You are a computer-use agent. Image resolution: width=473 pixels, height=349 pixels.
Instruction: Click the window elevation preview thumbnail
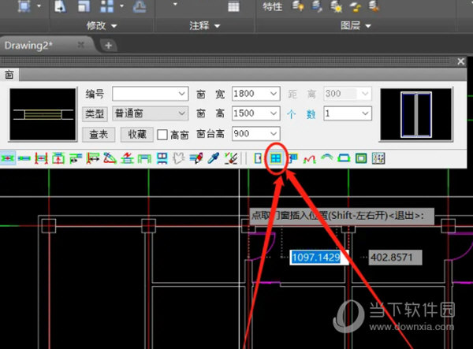[416, 114]
